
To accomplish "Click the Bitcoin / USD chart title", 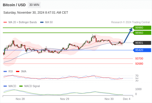I will pyautogui.click(x=14, y=5).
